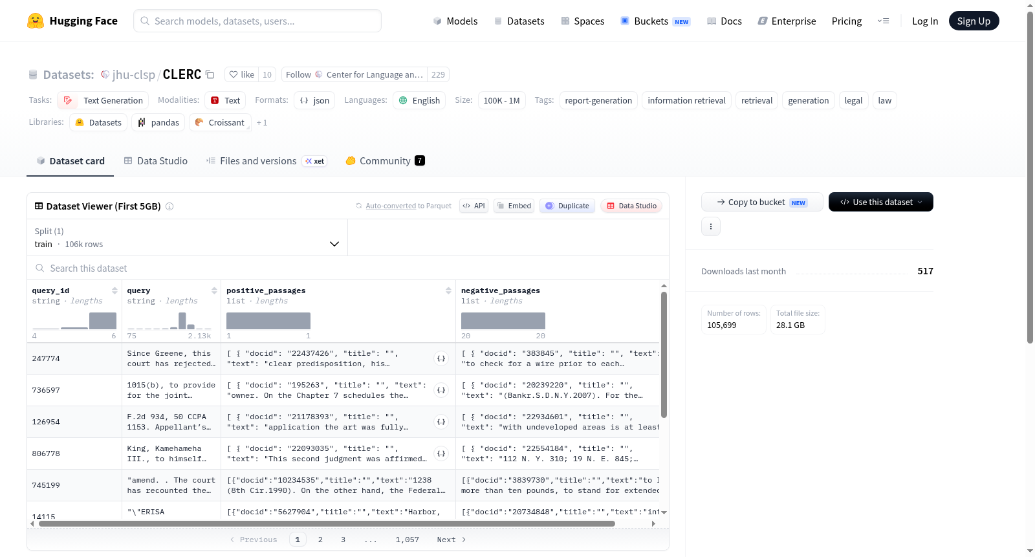Go to Datasets in the top navigation

pos(519,21)
